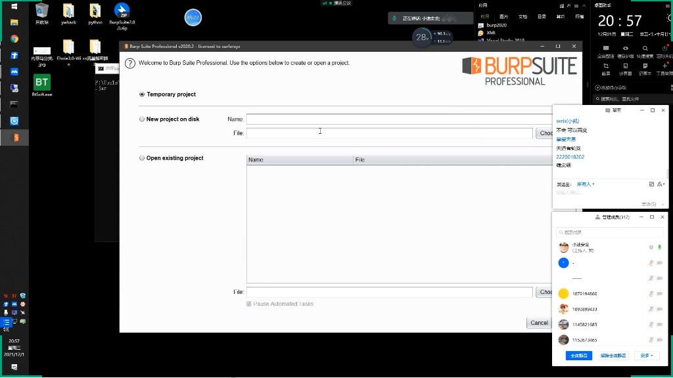This screenshot has width=673, height=378.
Task: Open the Windows Start menu
Action: click(x=14, y=6)
